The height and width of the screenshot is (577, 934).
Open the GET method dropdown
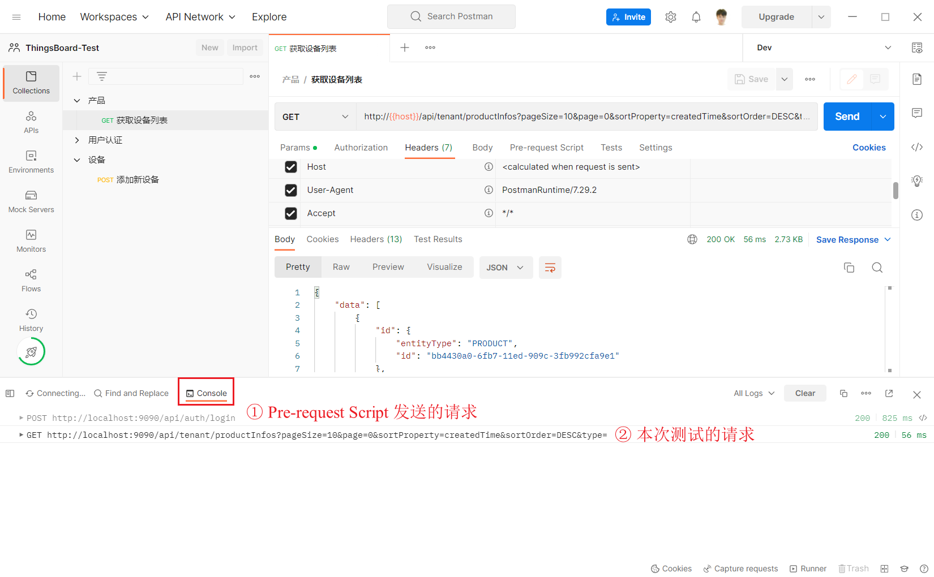pyautogui.click(x=315, y=117)
